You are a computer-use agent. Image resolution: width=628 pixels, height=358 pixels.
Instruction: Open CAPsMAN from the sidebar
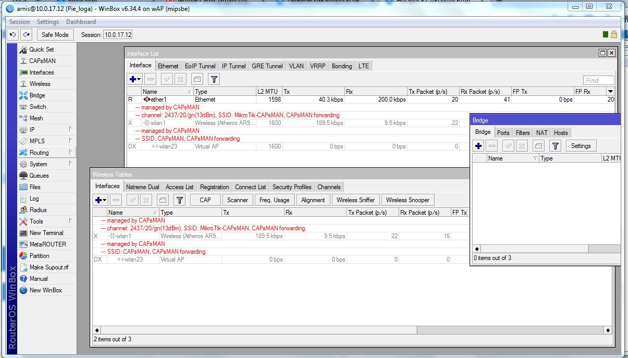pyautogui.click(x=42, y=61)
